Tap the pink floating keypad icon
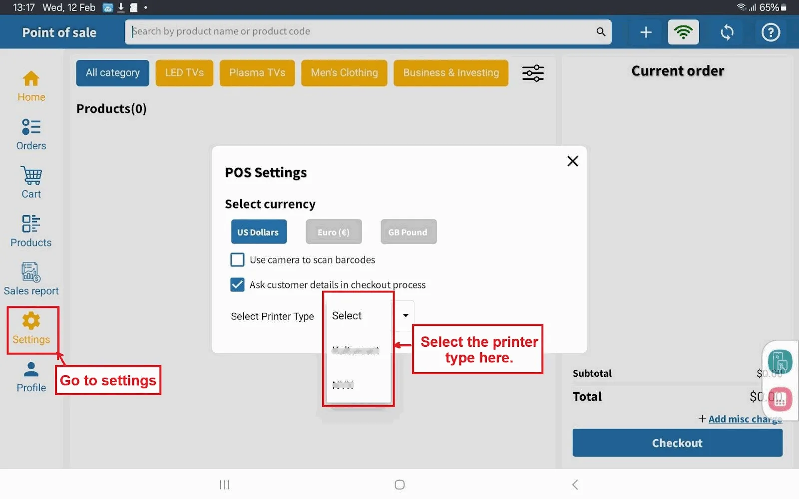 click(x=781, y=399)
